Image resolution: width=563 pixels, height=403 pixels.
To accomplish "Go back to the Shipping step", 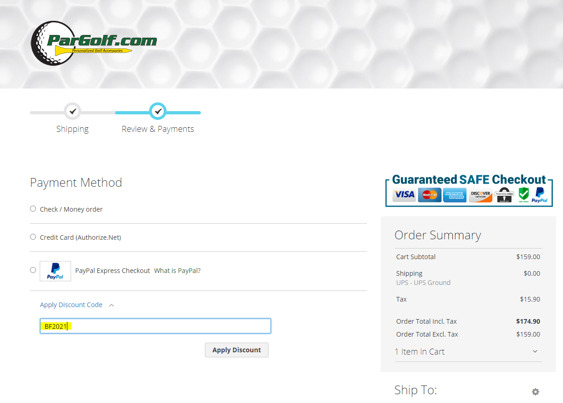I will (72, 129).
